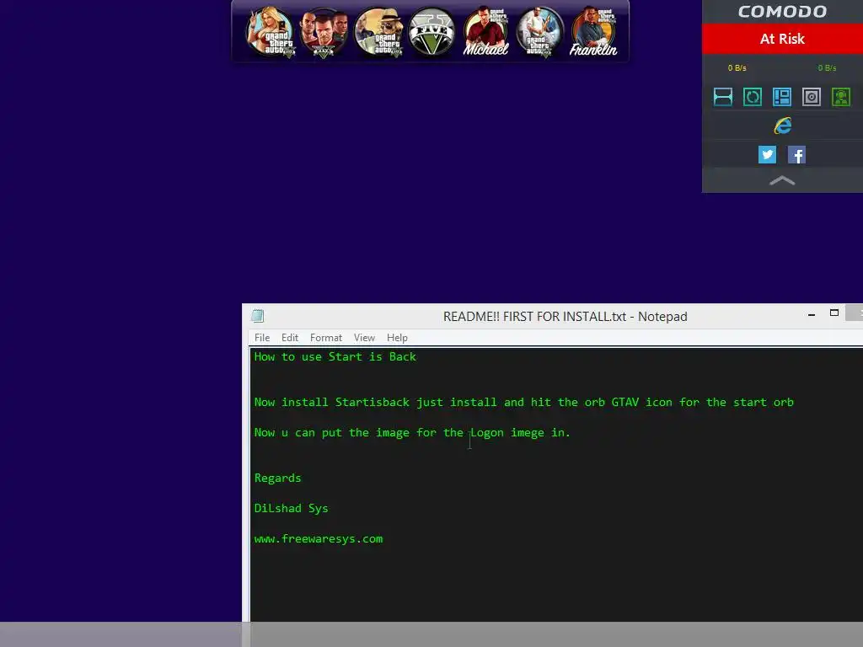Open the Michael dock icon
Viewport: 863px width, 647px height.
(x=485, y=32)
